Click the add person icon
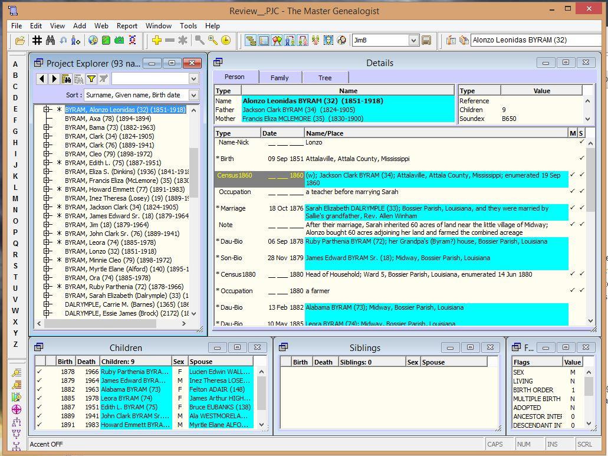Screen dimensions: 608x456 [x=76, y=40]
